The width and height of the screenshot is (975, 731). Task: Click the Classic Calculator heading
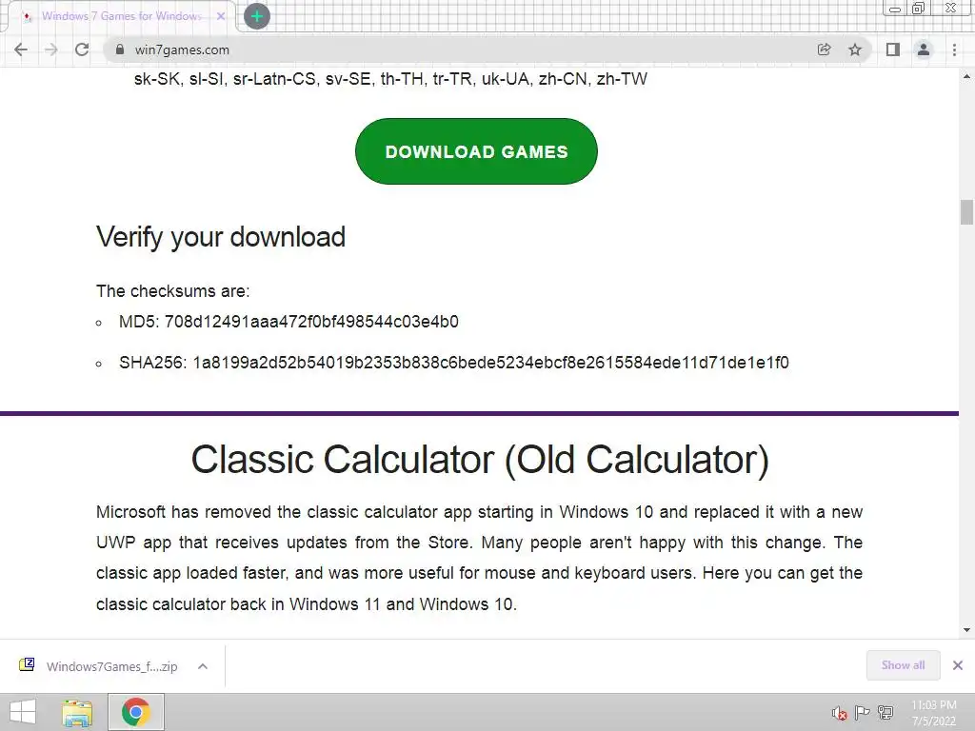(480, 460)
